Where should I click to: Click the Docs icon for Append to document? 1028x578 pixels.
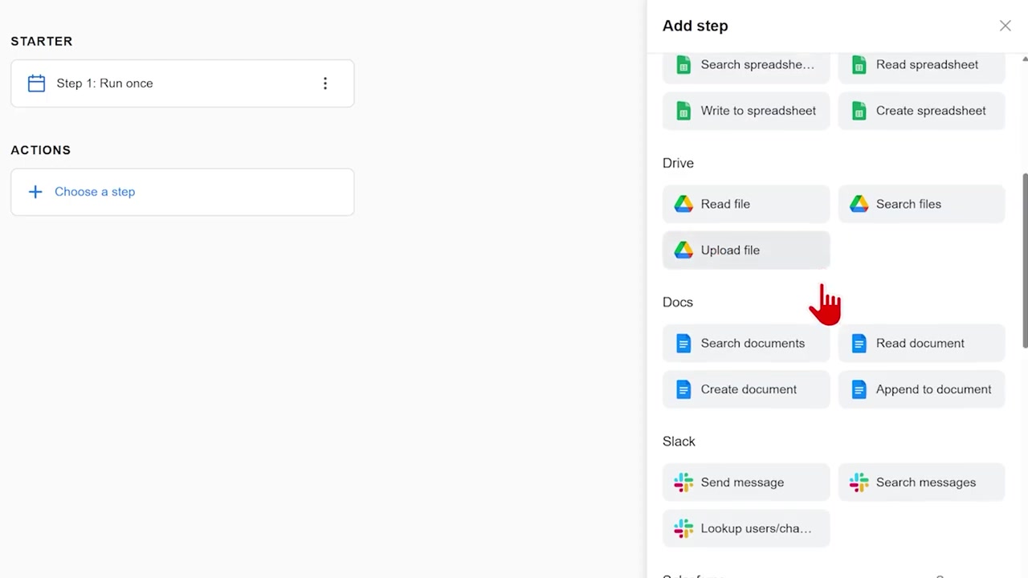click(859, 389)
